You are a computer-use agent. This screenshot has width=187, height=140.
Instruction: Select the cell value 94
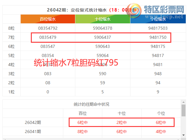point(158,83)
